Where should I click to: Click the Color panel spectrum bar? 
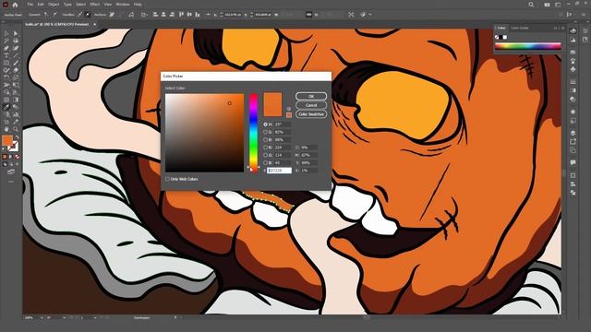528,46
